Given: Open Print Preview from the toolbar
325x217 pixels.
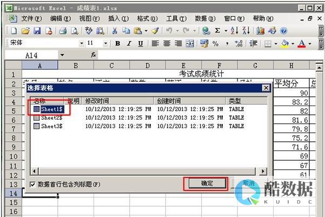Looking at the screenshot, I should [x=75, y=31].
